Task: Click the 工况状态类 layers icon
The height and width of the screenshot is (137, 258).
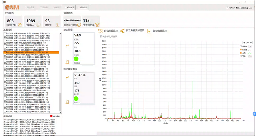Action: click(97, 25)
